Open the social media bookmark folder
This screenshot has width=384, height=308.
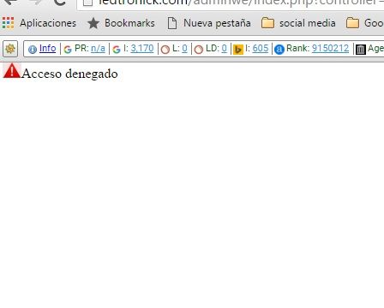267,23
